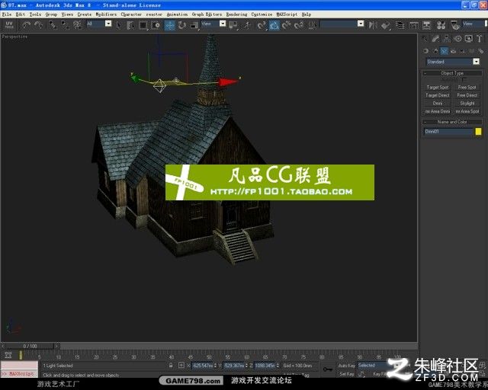Click the Undo arrow icon
This screenshot has height=390, width=488.
point(27,25)
